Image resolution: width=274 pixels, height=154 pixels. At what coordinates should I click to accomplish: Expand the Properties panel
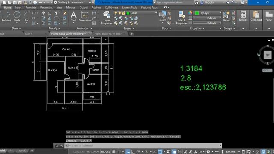(x=197, y=28)
